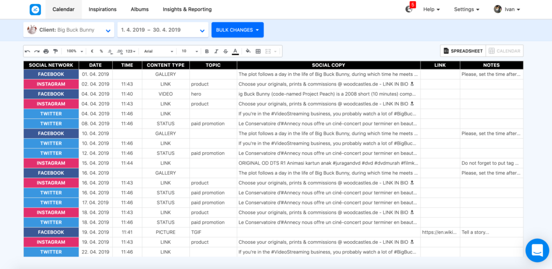
Task: Open the fill color paint bucket
Action: click(x=248, y=51)
